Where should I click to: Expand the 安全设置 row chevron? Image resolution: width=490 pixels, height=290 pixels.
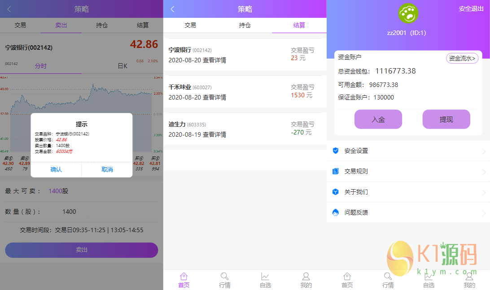tap(483, 151)
